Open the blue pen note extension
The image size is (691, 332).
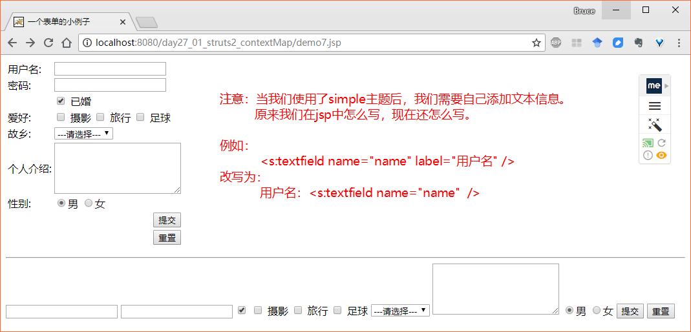tap(618, 43)
